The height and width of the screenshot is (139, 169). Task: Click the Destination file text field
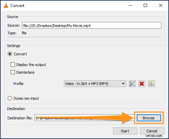(85, 118)
